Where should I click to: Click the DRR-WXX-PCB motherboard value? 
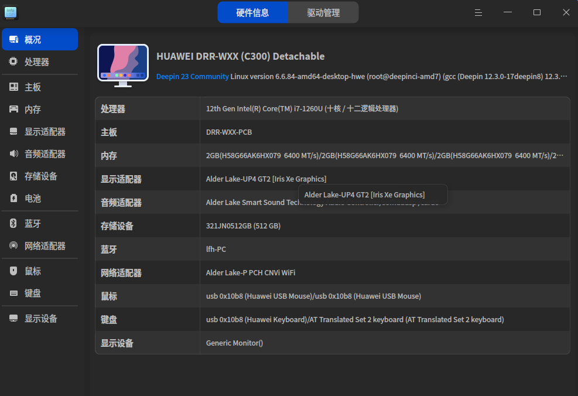[x=229, y=132]
